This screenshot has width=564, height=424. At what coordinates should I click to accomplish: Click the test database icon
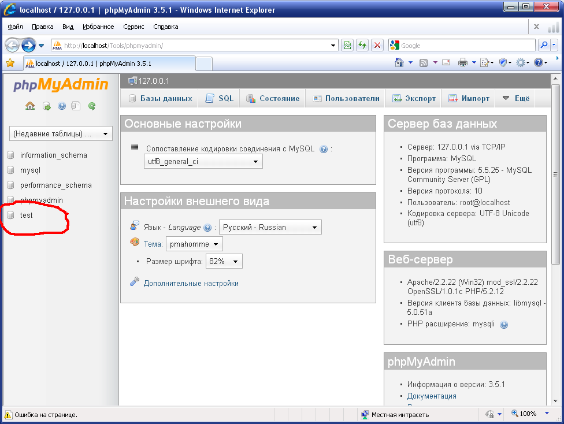click(x=11, y=215)
